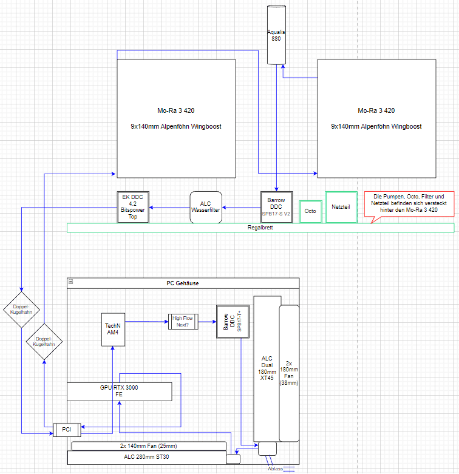Screen dimensions: 459x474
Task: Click the red callout note about Pumpen
Action: [x=409, y=204]
